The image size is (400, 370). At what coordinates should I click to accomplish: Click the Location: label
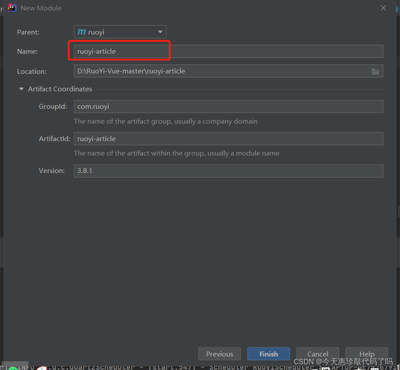31,72
